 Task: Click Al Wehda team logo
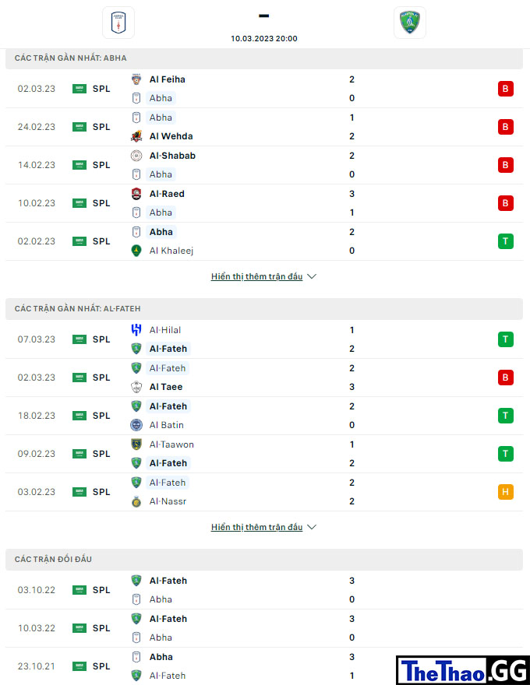[x=136, y=136]
